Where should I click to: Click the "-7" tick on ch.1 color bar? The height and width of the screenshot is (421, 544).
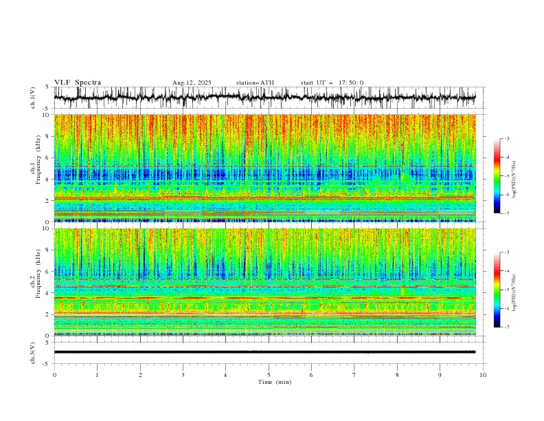pos(506,213)
